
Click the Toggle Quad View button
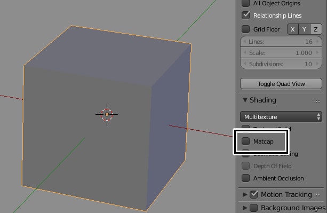[281, 84]
